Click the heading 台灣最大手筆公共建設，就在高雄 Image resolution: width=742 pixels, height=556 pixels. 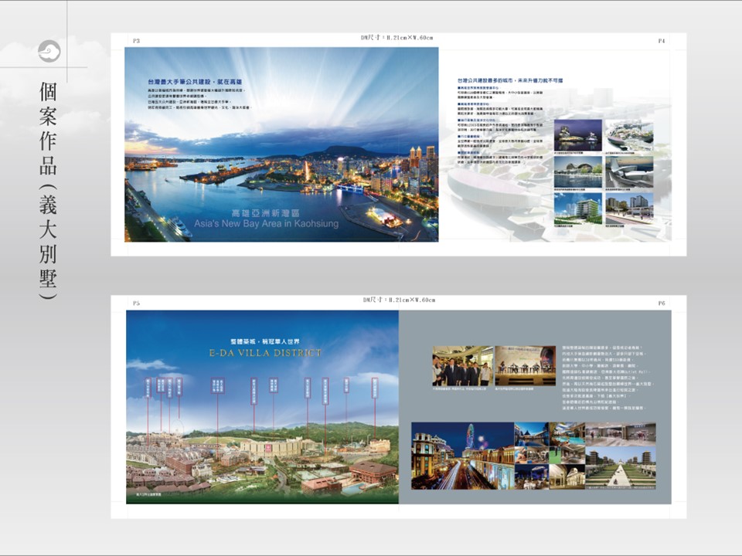pyautogui.click(x=195, y=82)
